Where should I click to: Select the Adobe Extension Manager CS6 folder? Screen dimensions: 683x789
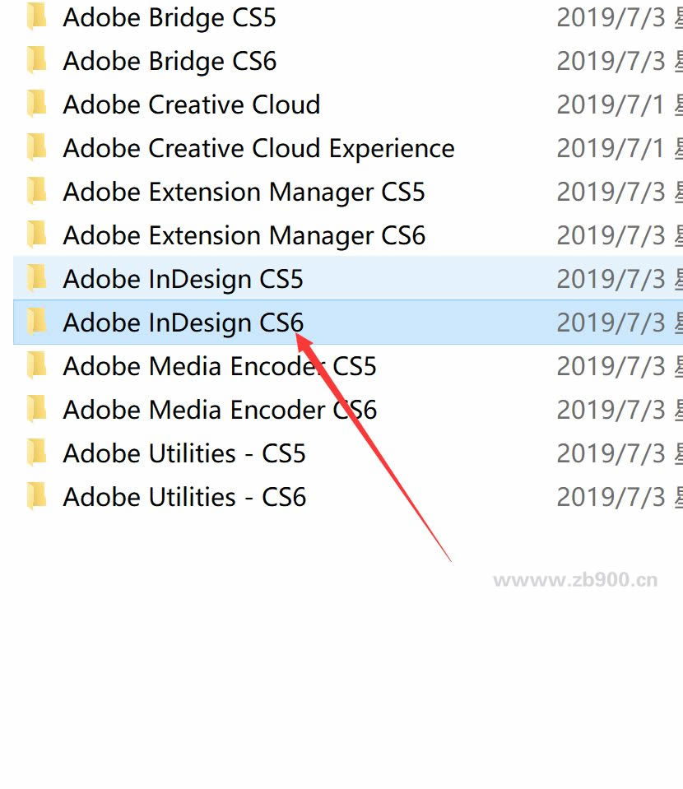(244, 234)
